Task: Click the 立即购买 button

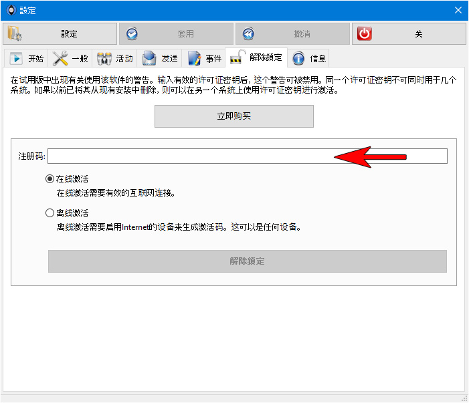Action: 234,116
